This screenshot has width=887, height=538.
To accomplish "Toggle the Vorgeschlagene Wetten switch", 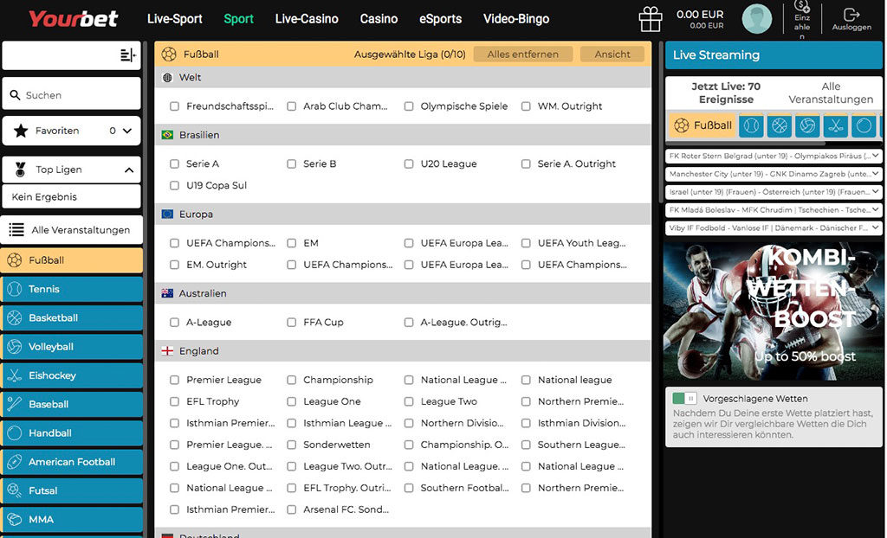I will (x=685, y=399).
